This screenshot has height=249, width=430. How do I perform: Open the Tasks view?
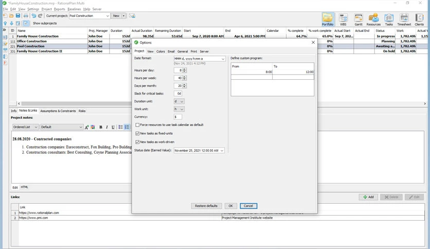point(389,19)
